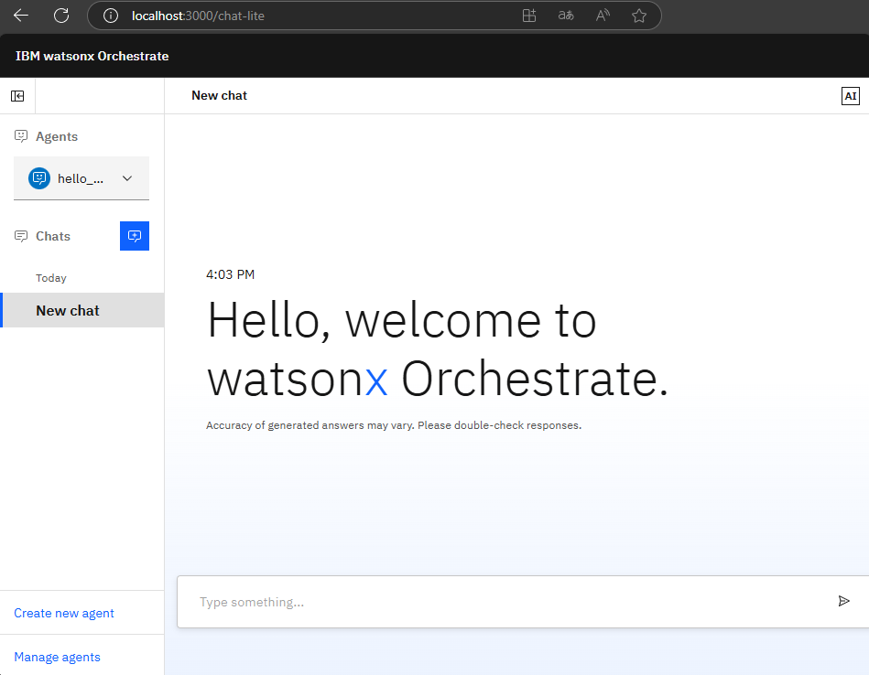The image size is (869, 675).
Task: Click the AI label badge in header
Action: coord(850,96)
